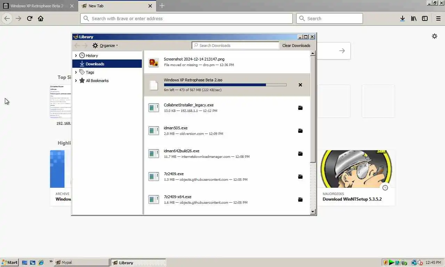Open containing folder for 7z2409.exe

coord(300,177)
